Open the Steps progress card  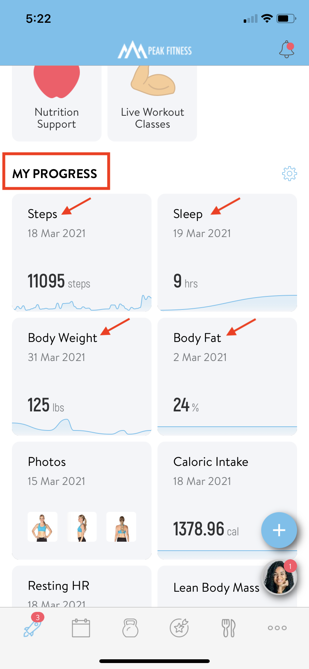click(x=82, y=253)
